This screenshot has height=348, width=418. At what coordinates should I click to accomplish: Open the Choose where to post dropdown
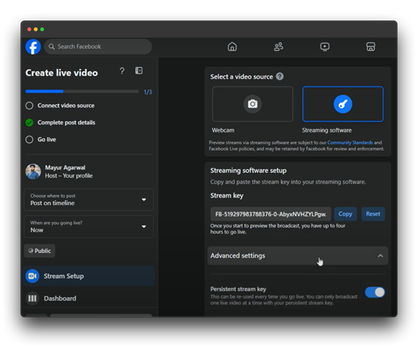89,199
